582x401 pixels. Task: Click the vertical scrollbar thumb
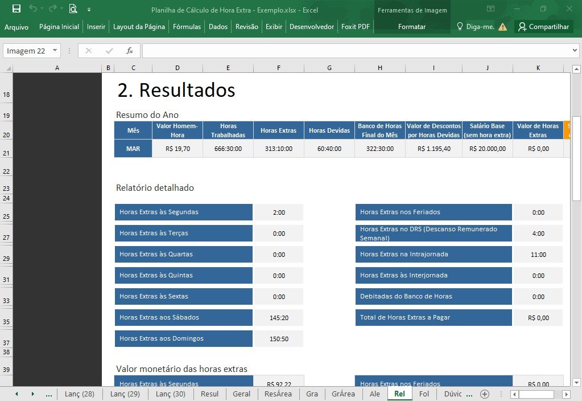click(576, 159)
